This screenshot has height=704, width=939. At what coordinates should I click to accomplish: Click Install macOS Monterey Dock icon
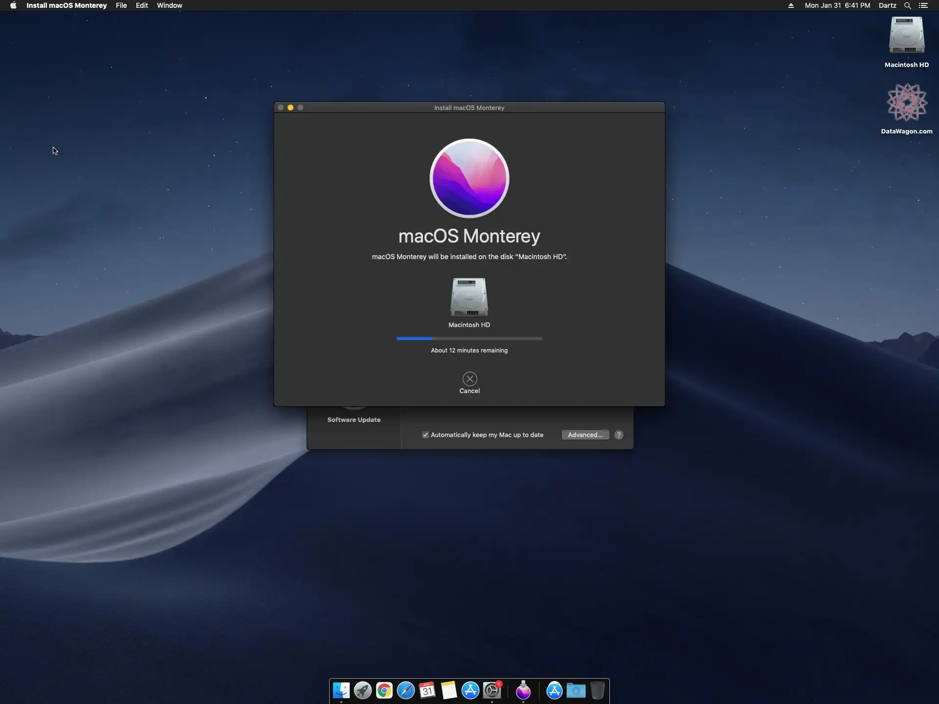(x=523, y=690)
